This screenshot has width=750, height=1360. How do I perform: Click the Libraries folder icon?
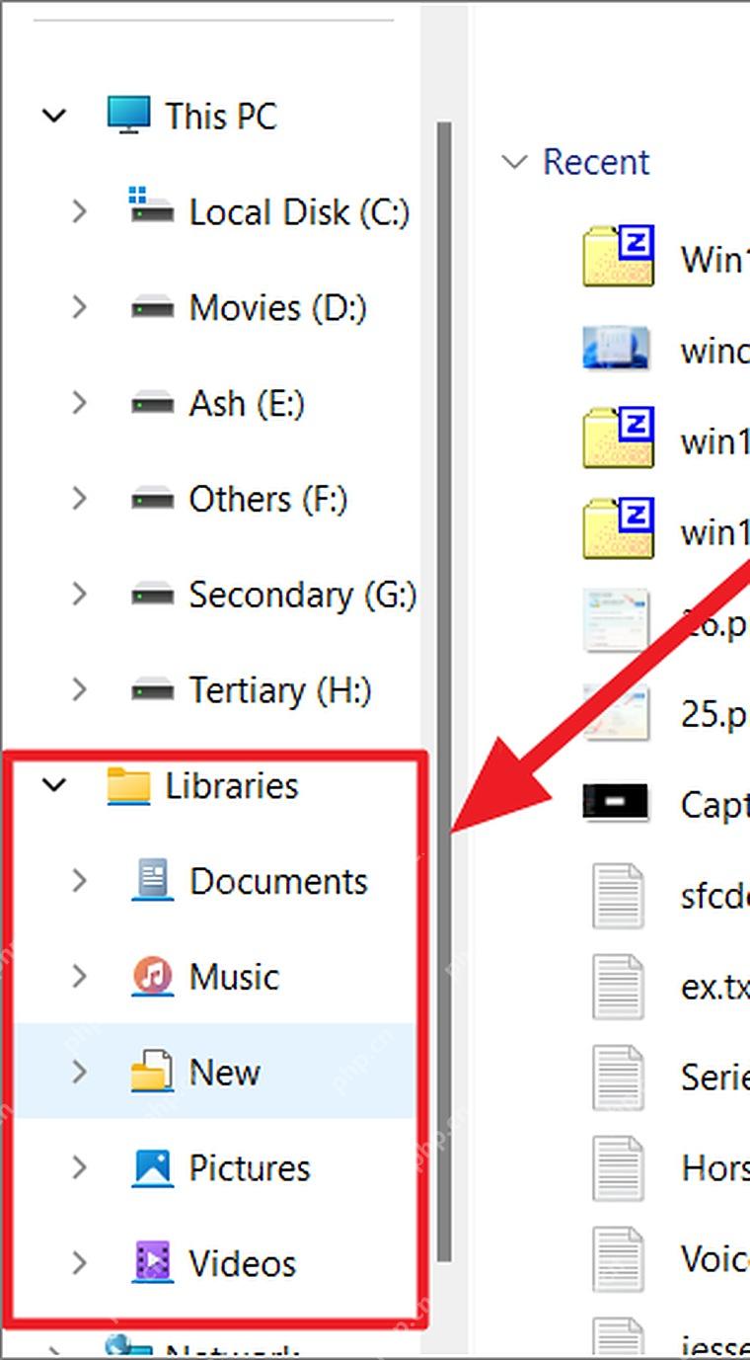(128, 786)
